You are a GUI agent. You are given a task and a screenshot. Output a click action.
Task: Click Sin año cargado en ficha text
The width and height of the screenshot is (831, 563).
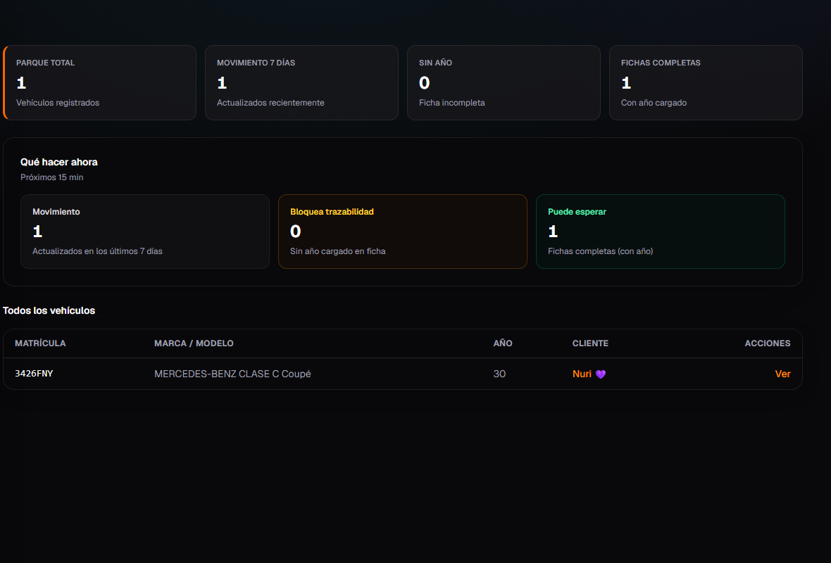337,251
